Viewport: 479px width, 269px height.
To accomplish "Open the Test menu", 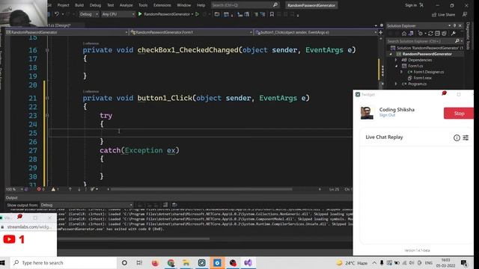I will pyautogui.click(x=110, y=5).
